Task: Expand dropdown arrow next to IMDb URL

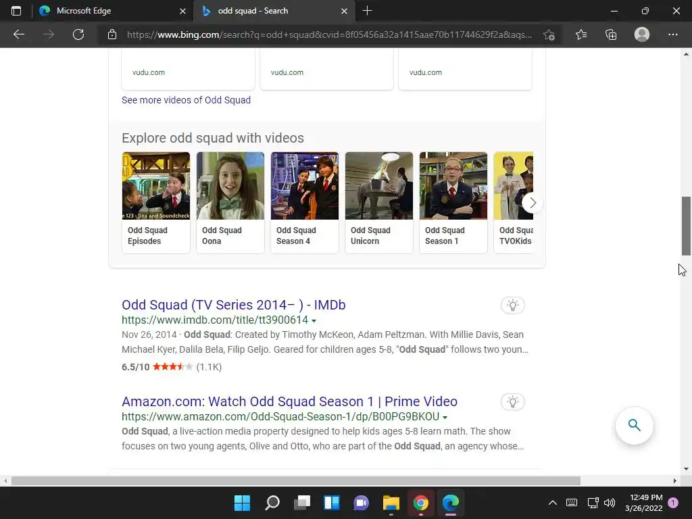Action: [x=314, y=321]
